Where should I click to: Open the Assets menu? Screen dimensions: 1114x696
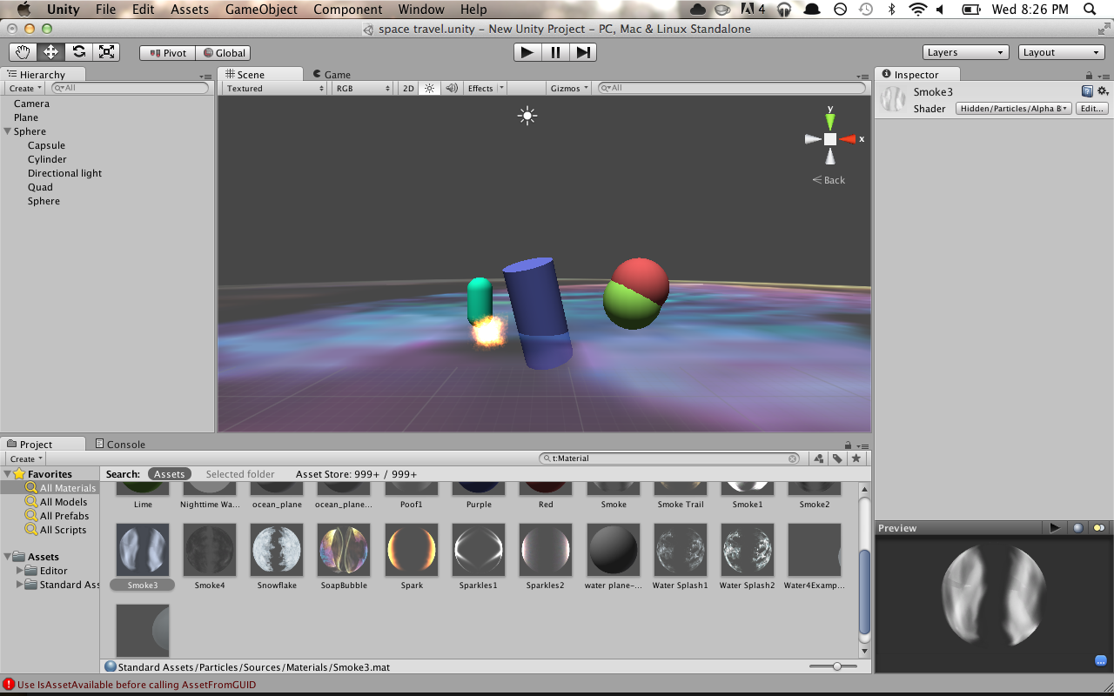point(190,10)
